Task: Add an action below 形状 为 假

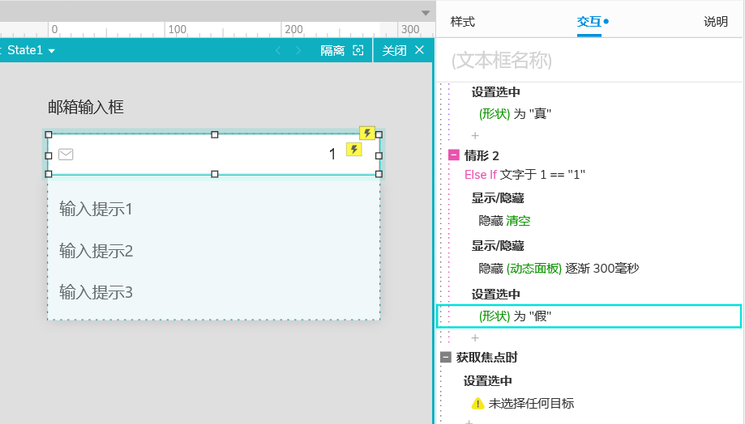Action: tap(475, 337)
